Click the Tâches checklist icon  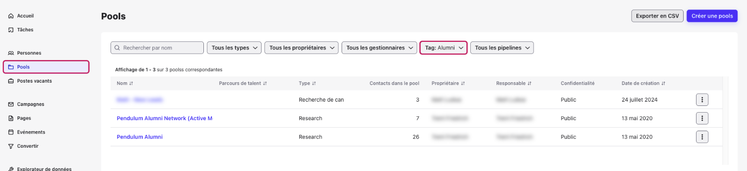11,29
